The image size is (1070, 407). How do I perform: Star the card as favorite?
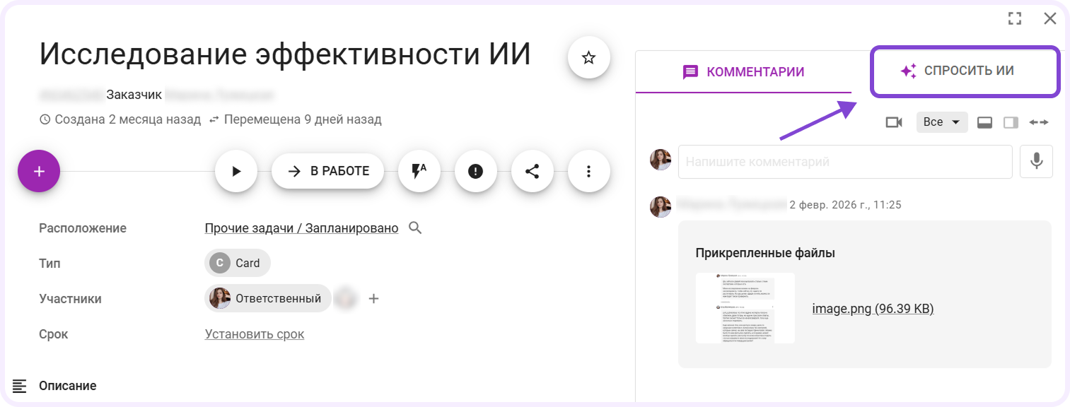(x=588, y=58)
